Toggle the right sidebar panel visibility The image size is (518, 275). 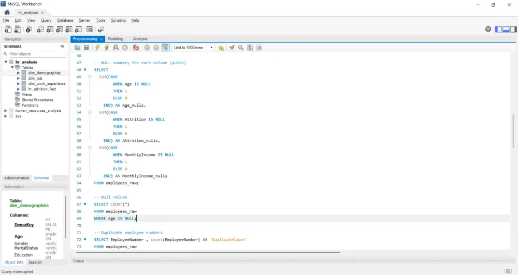[513, 30]
